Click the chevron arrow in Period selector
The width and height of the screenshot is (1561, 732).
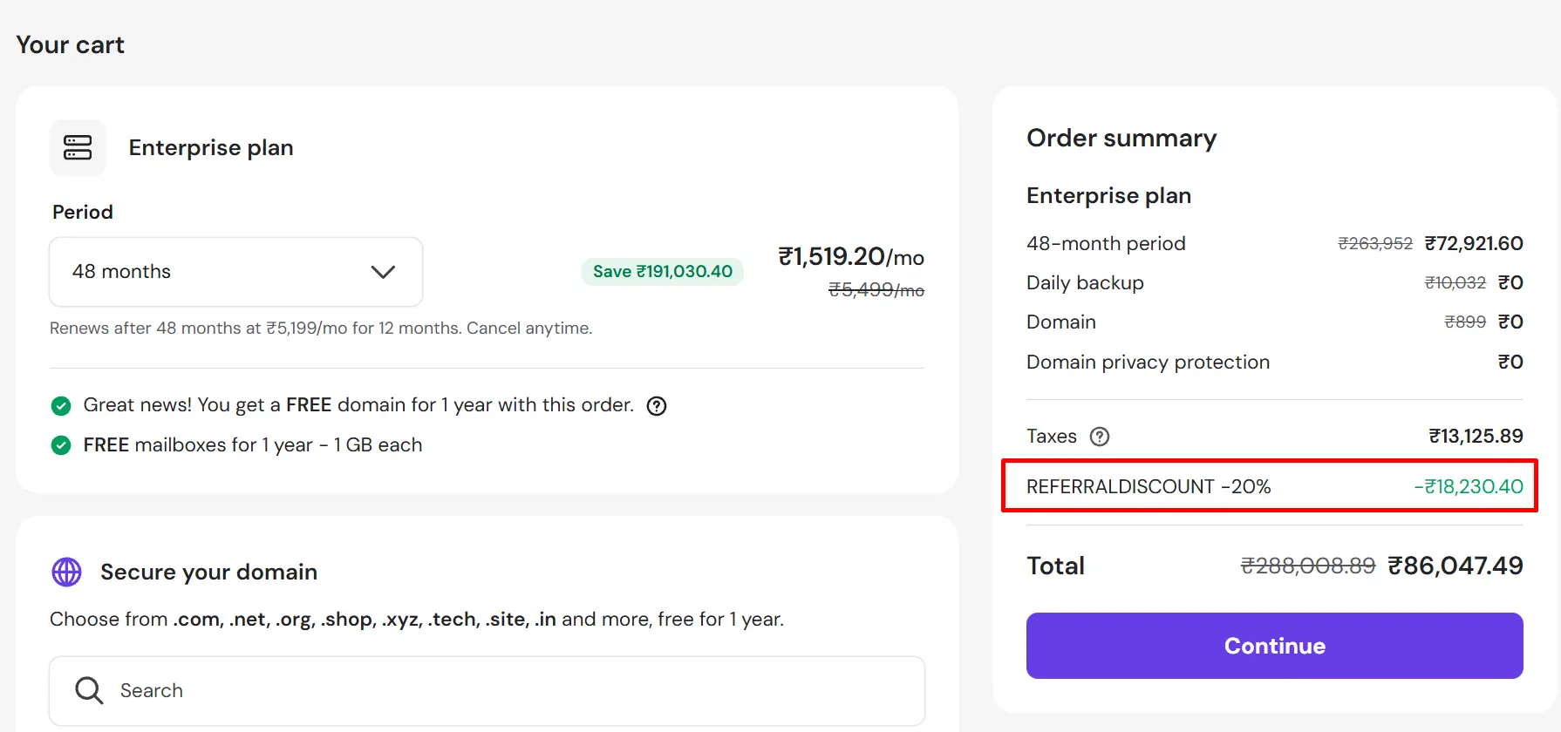click(383, 272)
